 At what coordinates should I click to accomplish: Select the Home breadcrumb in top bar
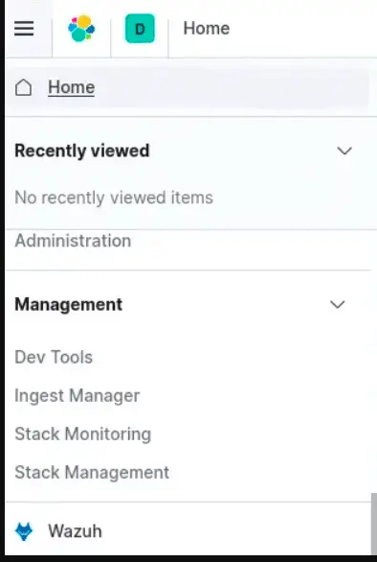coord(207,29)
